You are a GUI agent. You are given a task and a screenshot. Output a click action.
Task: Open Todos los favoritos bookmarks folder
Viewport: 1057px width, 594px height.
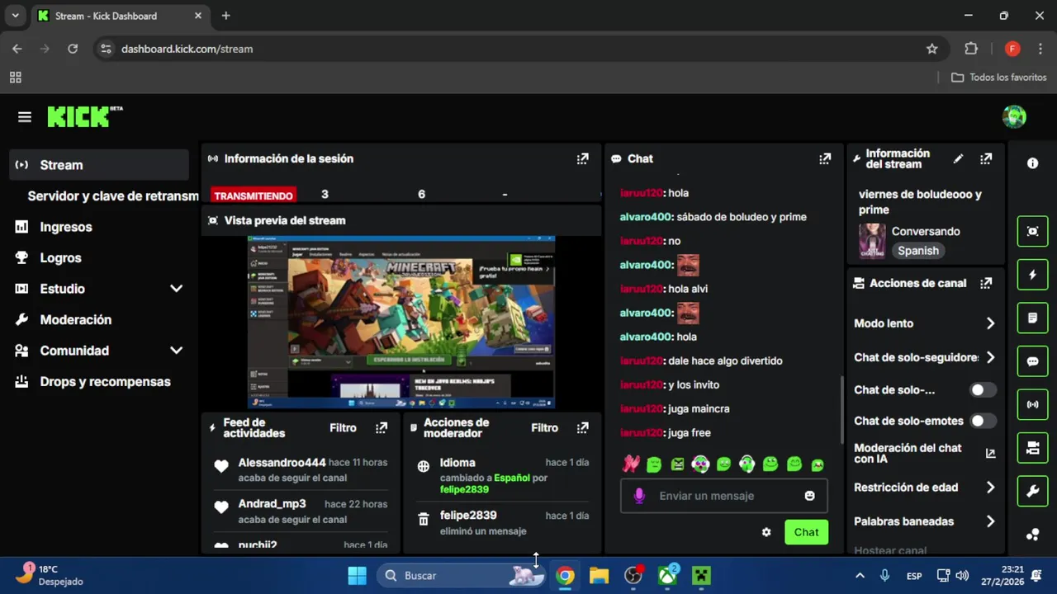(x=999, y=78)
